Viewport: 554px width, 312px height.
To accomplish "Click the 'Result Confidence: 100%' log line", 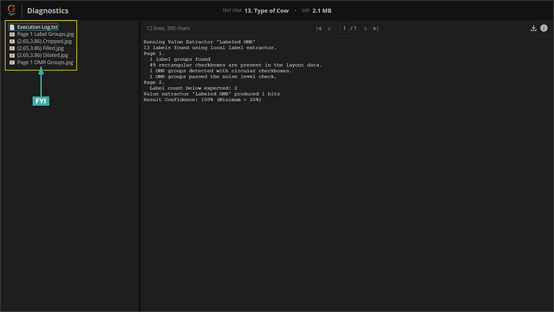I will (202, 100).
